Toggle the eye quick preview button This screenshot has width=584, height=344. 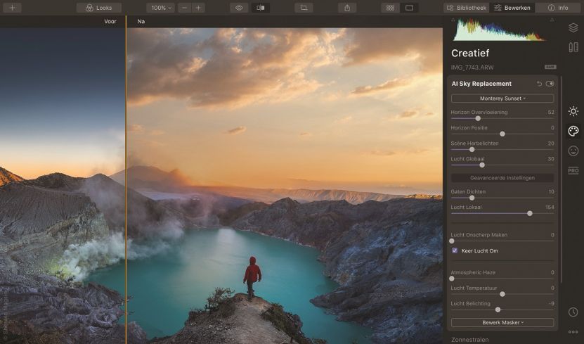[x=240, y=8]
